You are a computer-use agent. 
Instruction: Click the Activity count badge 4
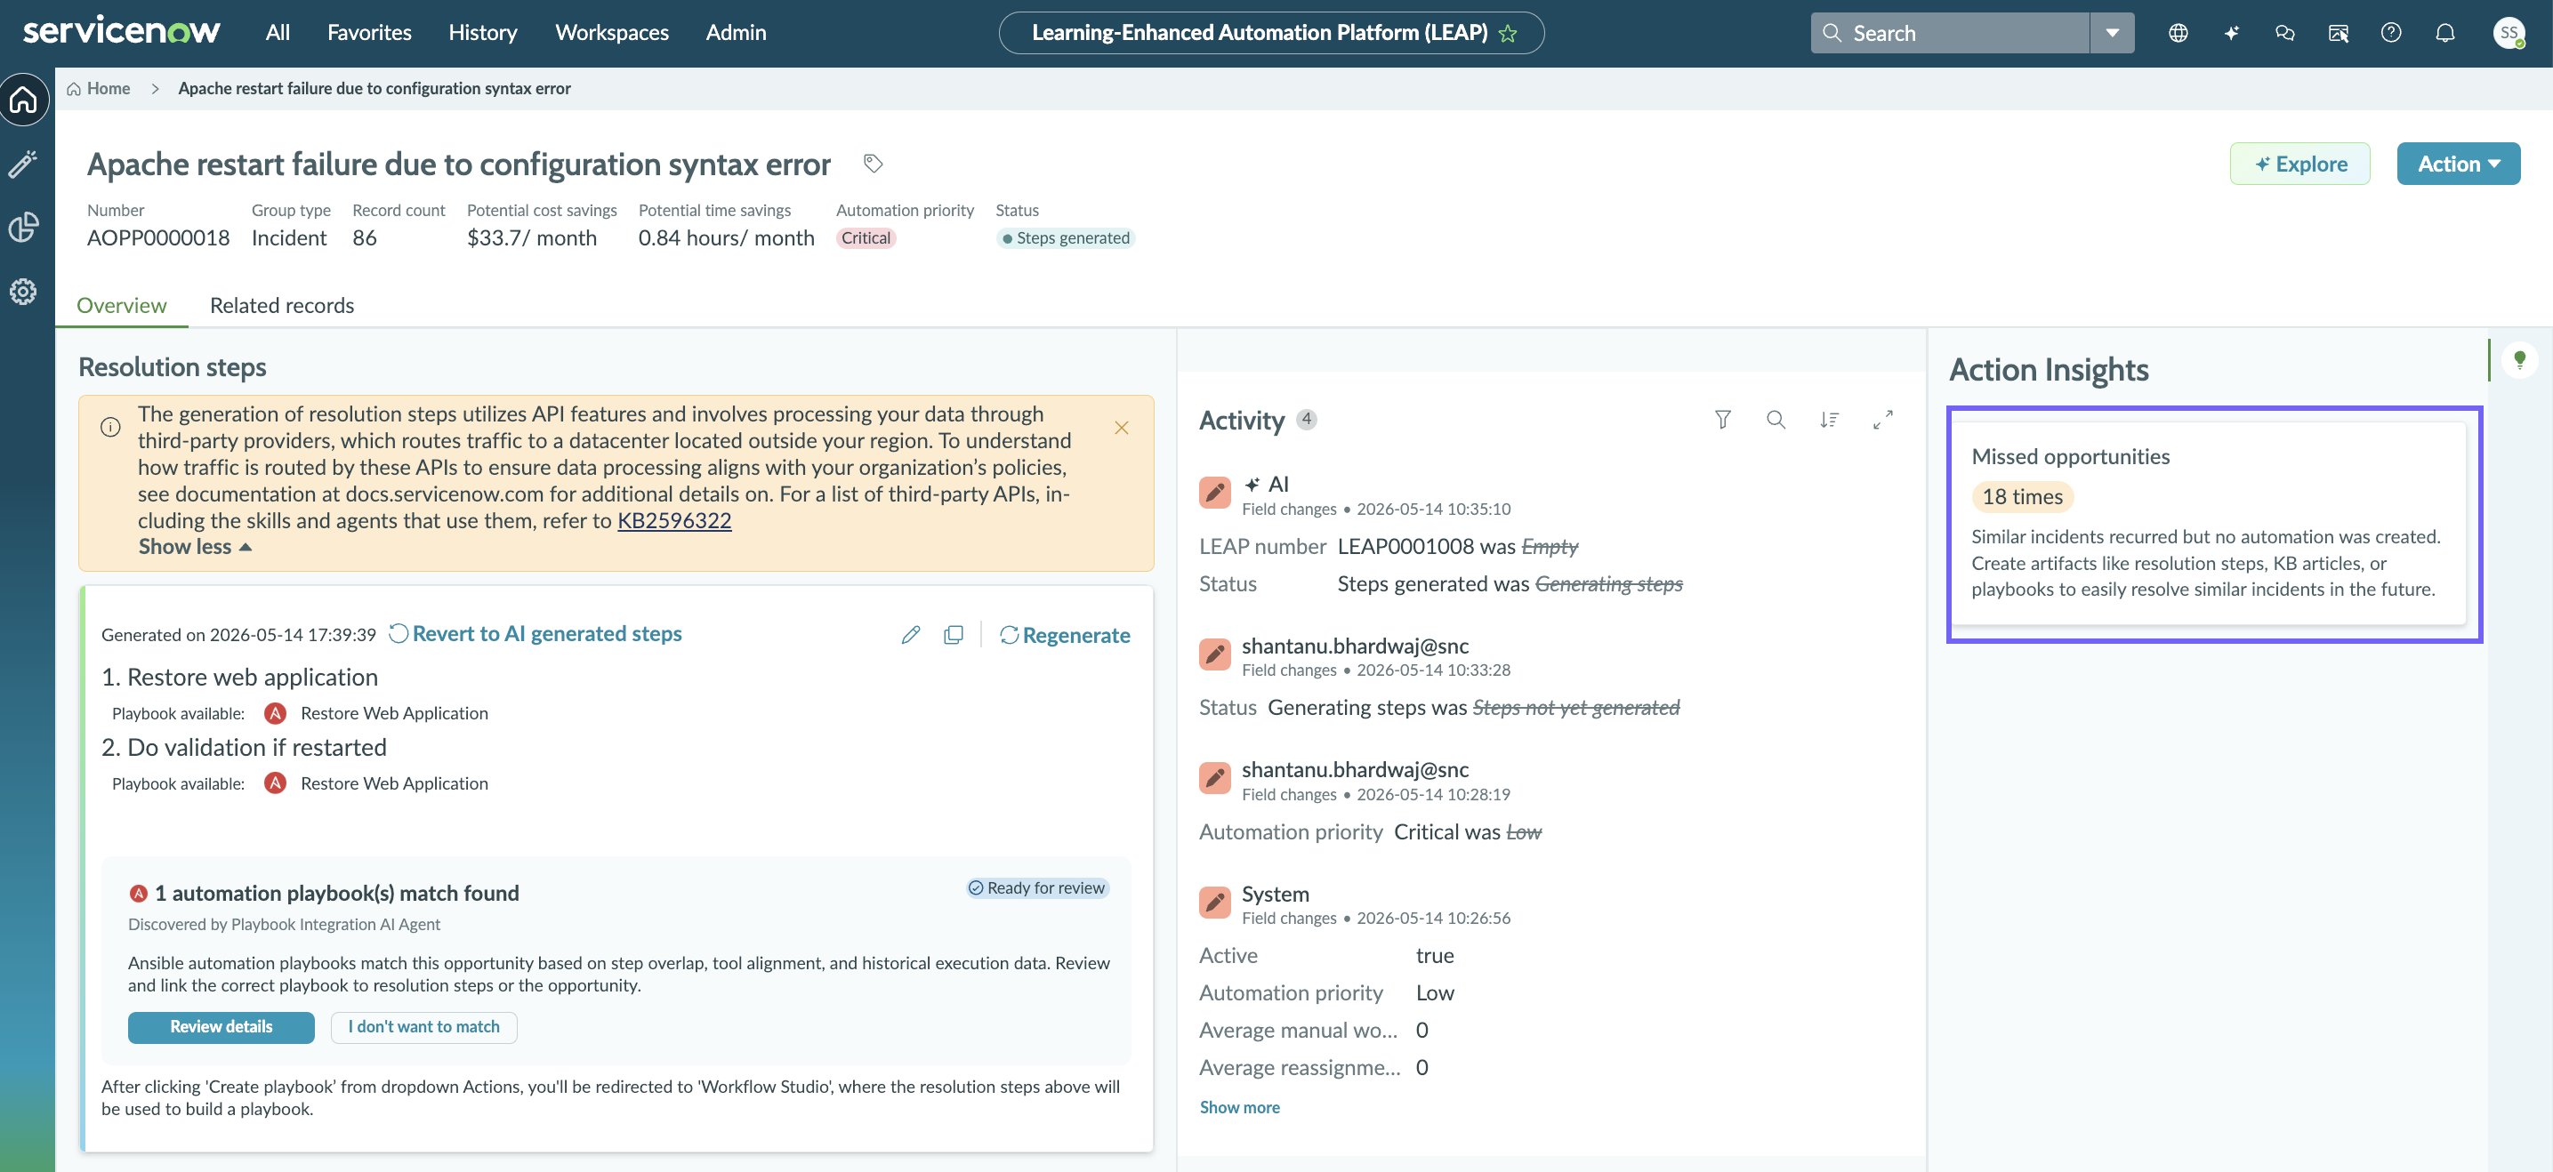coord(1306,419)
